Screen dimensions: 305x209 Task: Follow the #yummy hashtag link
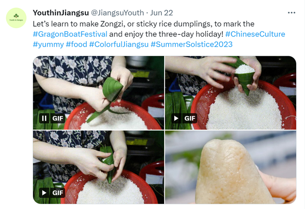(x=48, y=44)
